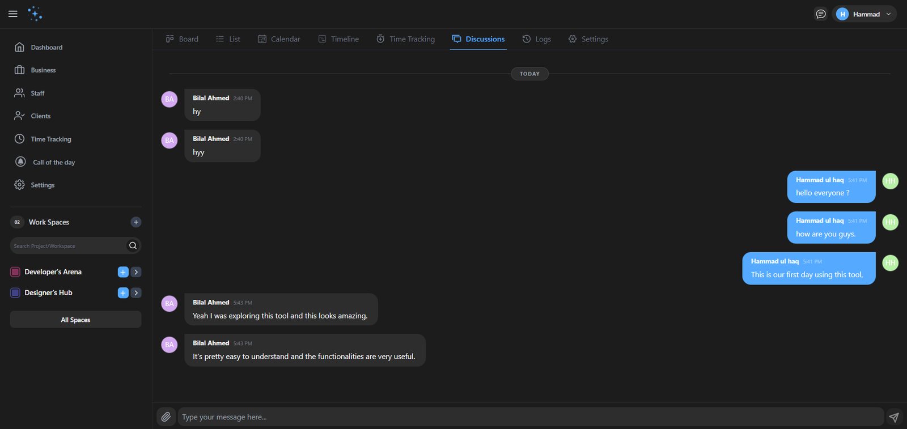
Task: Expand the Developer's Arena workspace chevron
Action: click(136, 272)
